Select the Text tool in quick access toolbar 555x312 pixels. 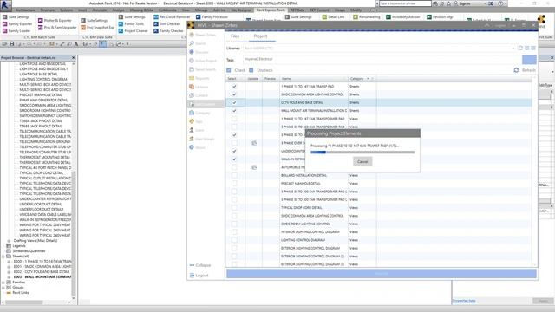(76, 44)
